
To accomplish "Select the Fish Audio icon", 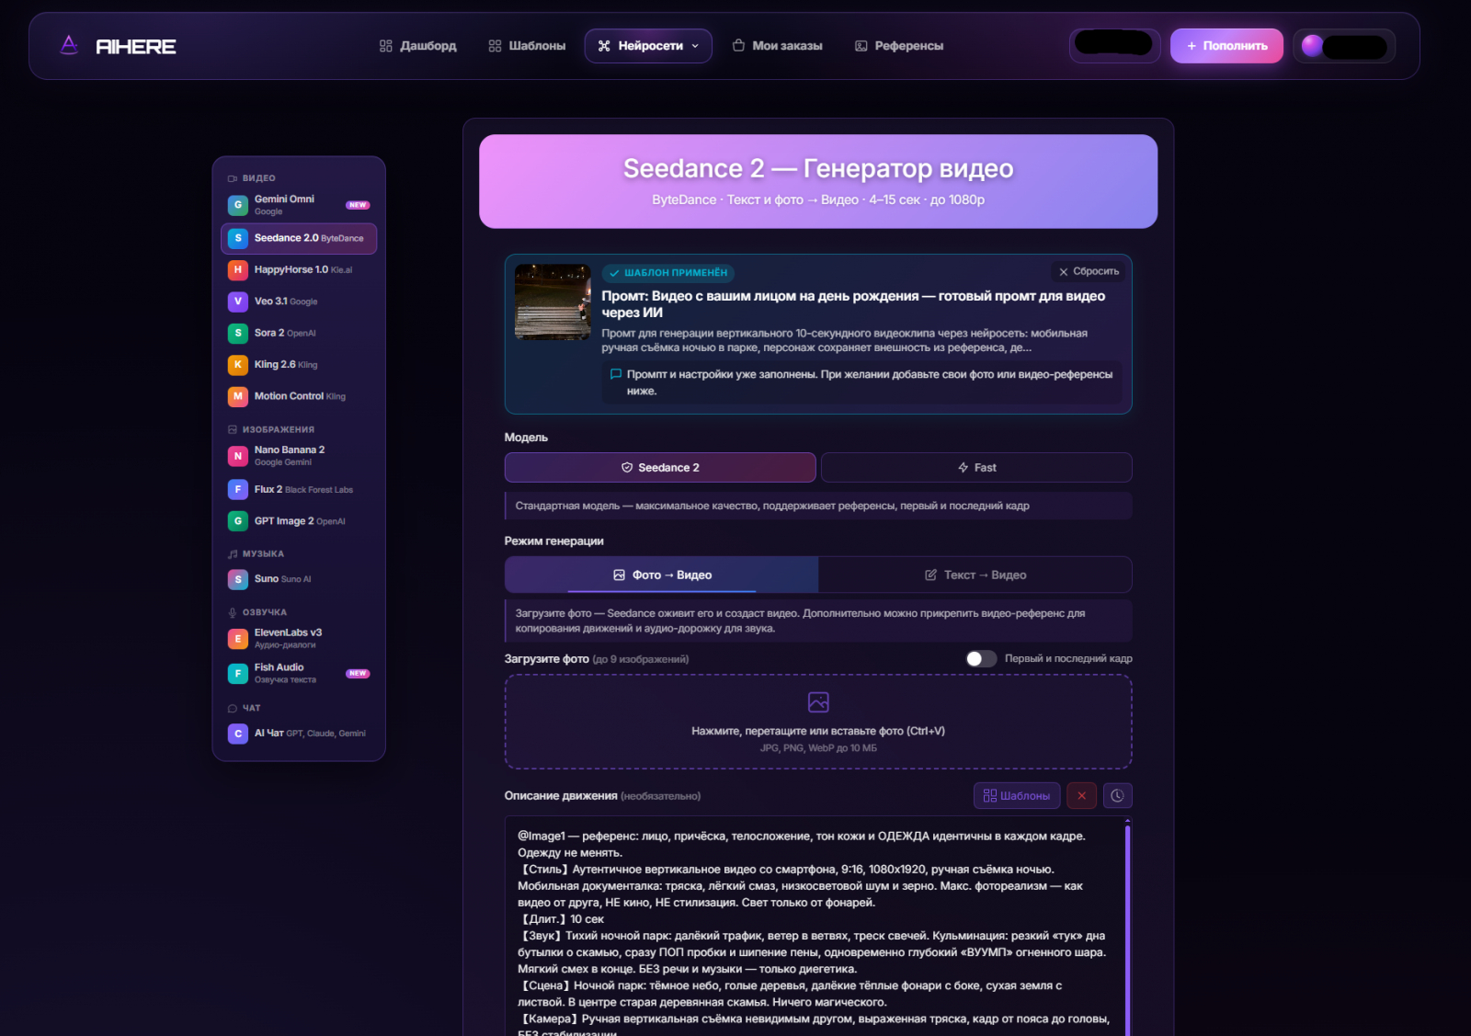I will point(238,674).
